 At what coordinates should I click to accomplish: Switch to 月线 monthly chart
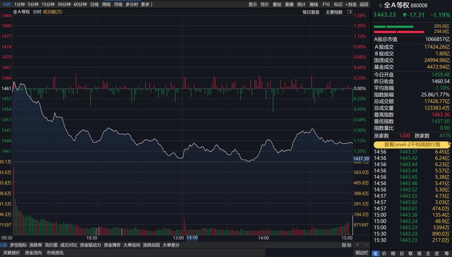(x=118, y=4)
